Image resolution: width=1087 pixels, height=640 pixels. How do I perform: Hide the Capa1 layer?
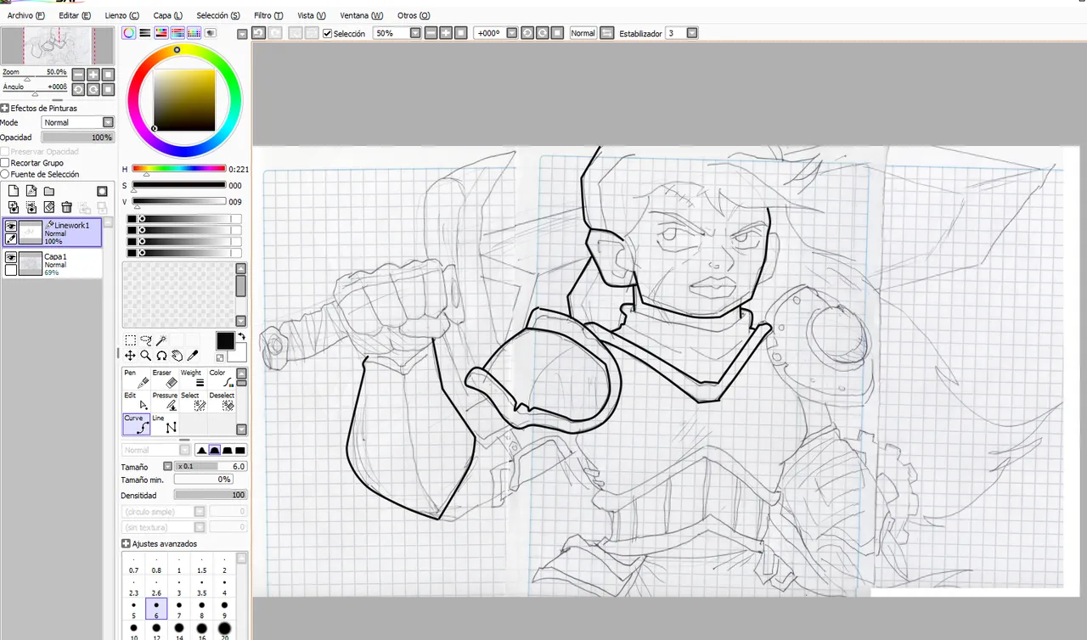11,257
